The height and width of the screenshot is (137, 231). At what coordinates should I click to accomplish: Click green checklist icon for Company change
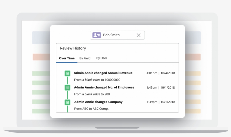click(x=67, y=102)
